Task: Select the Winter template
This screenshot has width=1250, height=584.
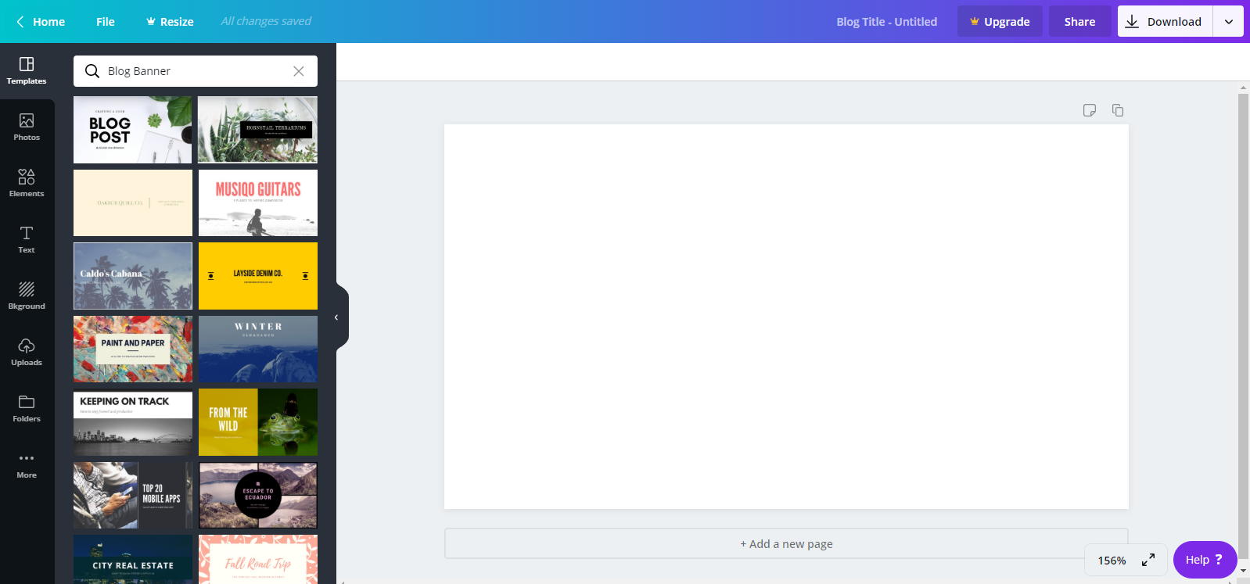Action: click(258, 349)
